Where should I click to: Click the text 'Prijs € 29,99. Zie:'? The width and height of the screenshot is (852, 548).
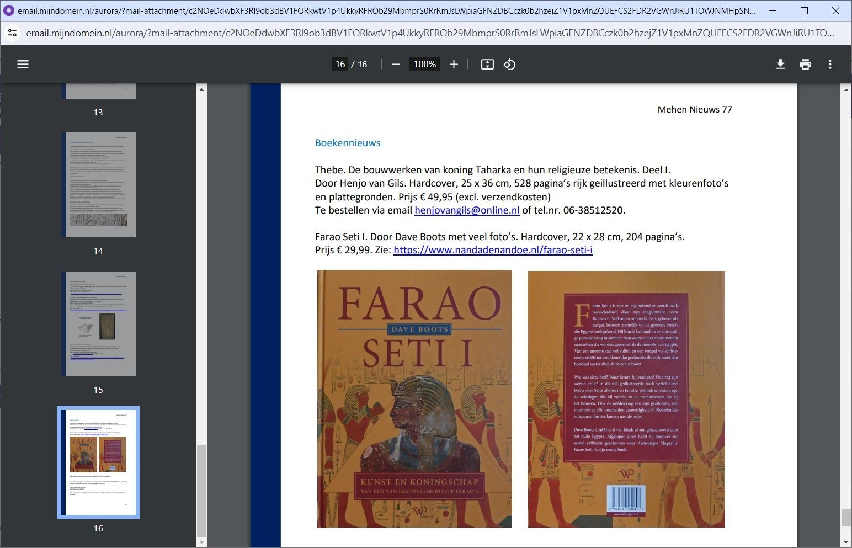(x=353, y=250)
